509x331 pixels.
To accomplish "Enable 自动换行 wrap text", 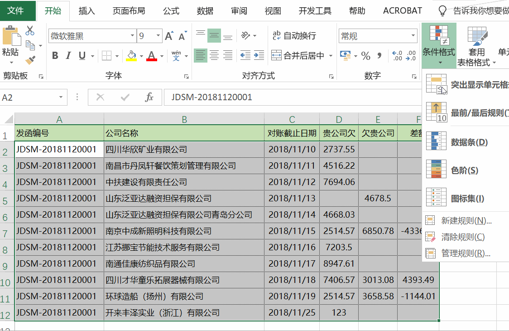I will click(x=294, y=35).
